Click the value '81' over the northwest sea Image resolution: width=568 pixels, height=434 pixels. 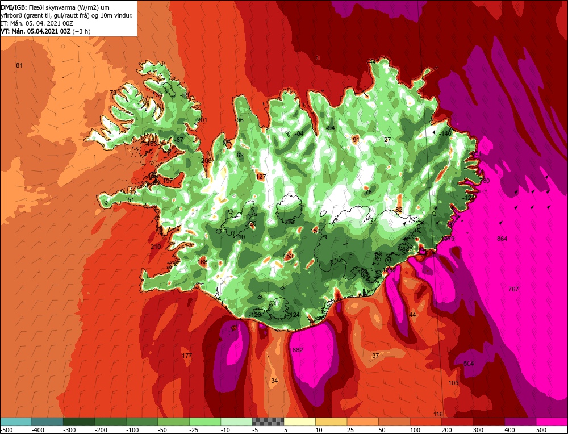coord(19,65)
